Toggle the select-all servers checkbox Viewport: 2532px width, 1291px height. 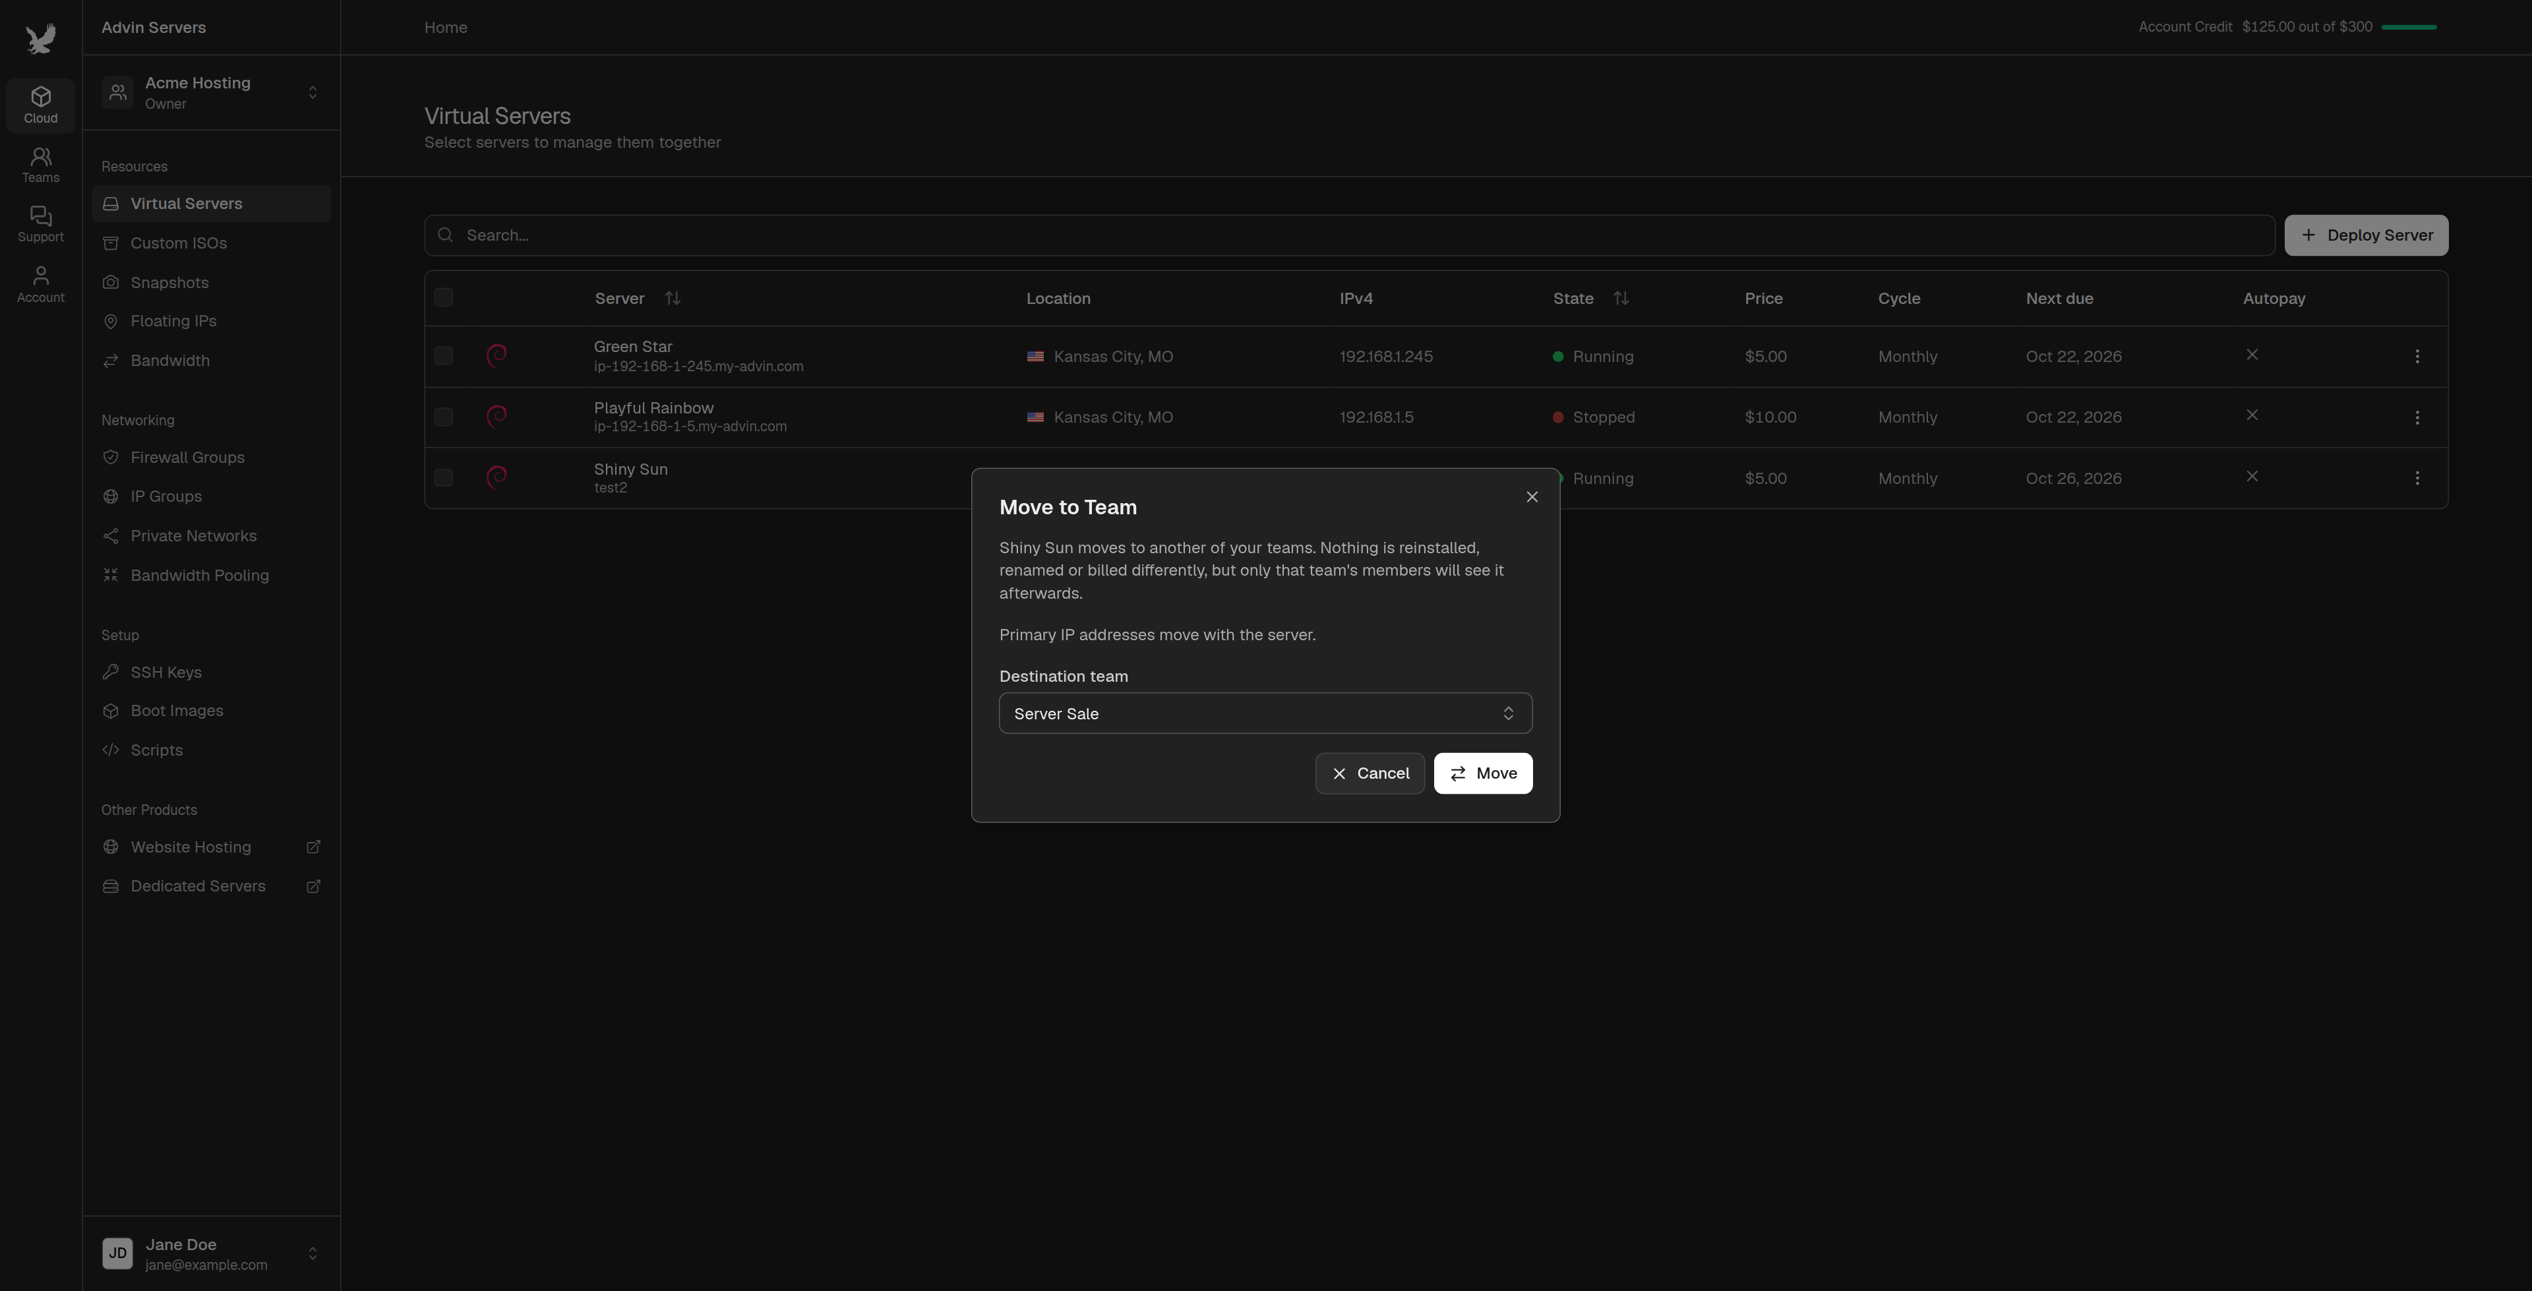(x=443, y=298)
